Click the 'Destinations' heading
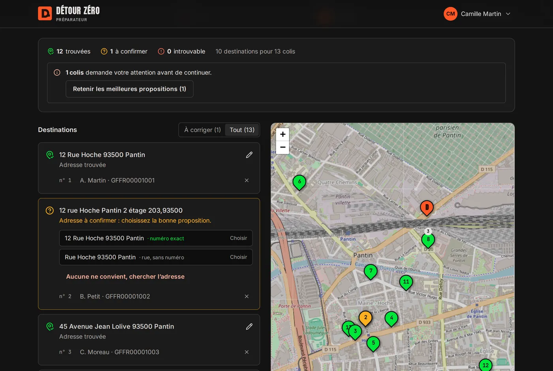The image size is (553, 371). pyautogui.click(x=57, y=130)
